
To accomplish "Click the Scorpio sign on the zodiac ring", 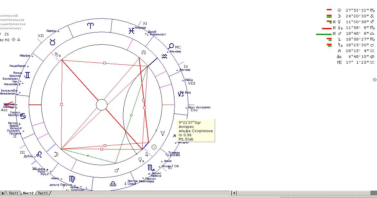I will (x=151, y=167).
